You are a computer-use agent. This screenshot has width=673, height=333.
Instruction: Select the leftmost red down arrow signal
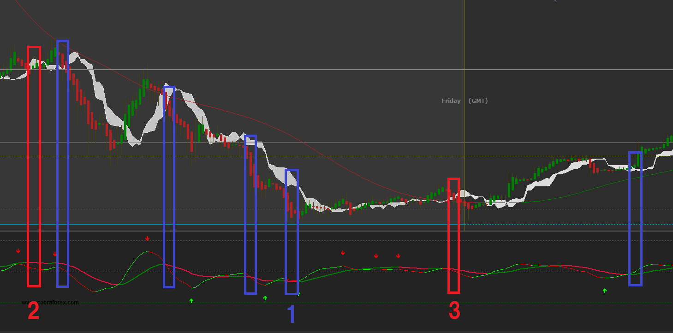tap(18, 251)
